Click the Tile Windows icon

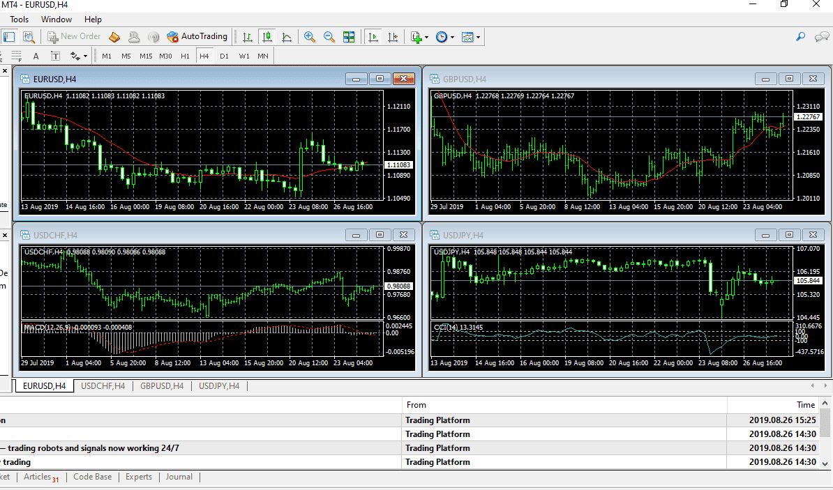pyautogui.click(x=349, y=37)
